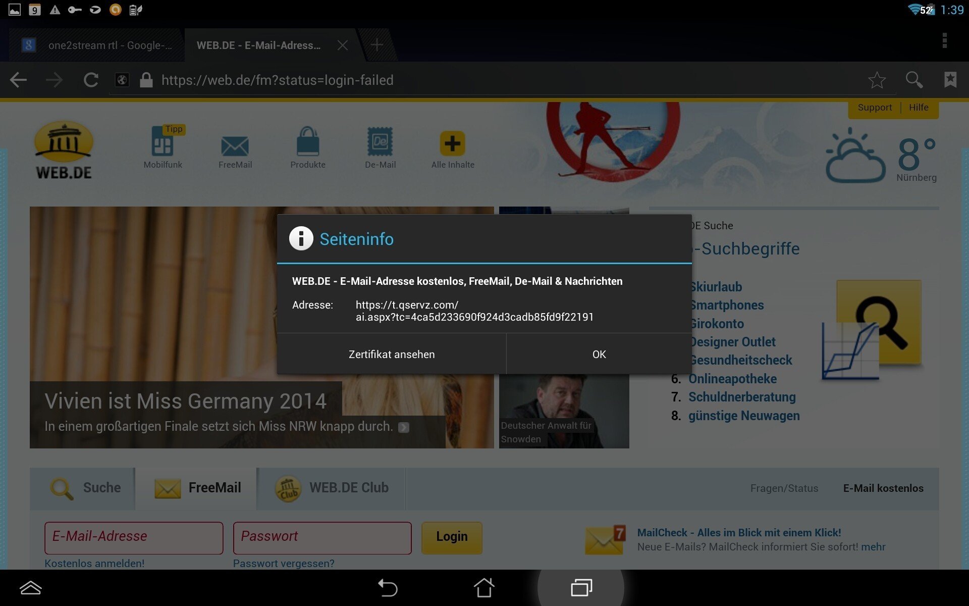Open the bookmarks list icon
The image size is (969, 606).
click(950, 79)
